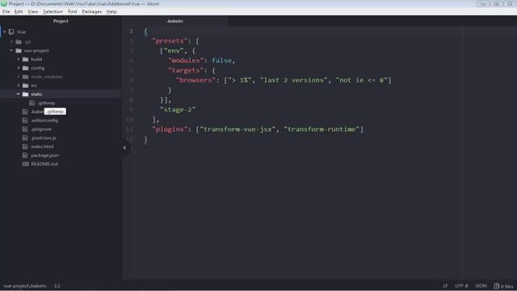Expand the config folder arrow

click(x=19, y=68)
